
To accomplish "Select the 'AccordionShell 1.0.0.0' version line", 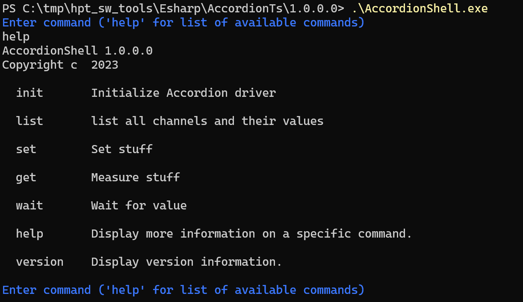I will (77, 51).
